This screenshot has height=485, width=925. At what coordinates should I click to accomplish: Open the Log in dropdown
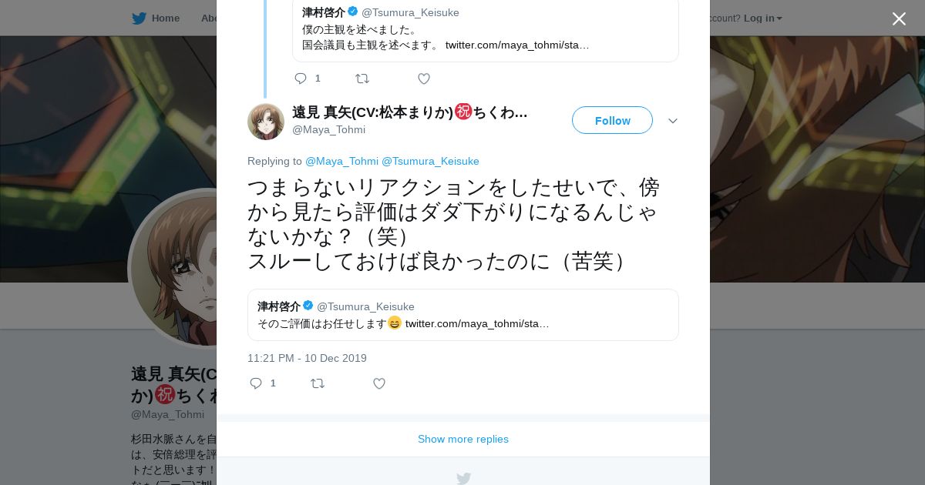click(x=763, y=18)
